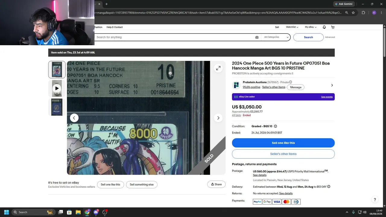Select the Visa payment icon
Viewport: 386px width, 217px height.
277,202
